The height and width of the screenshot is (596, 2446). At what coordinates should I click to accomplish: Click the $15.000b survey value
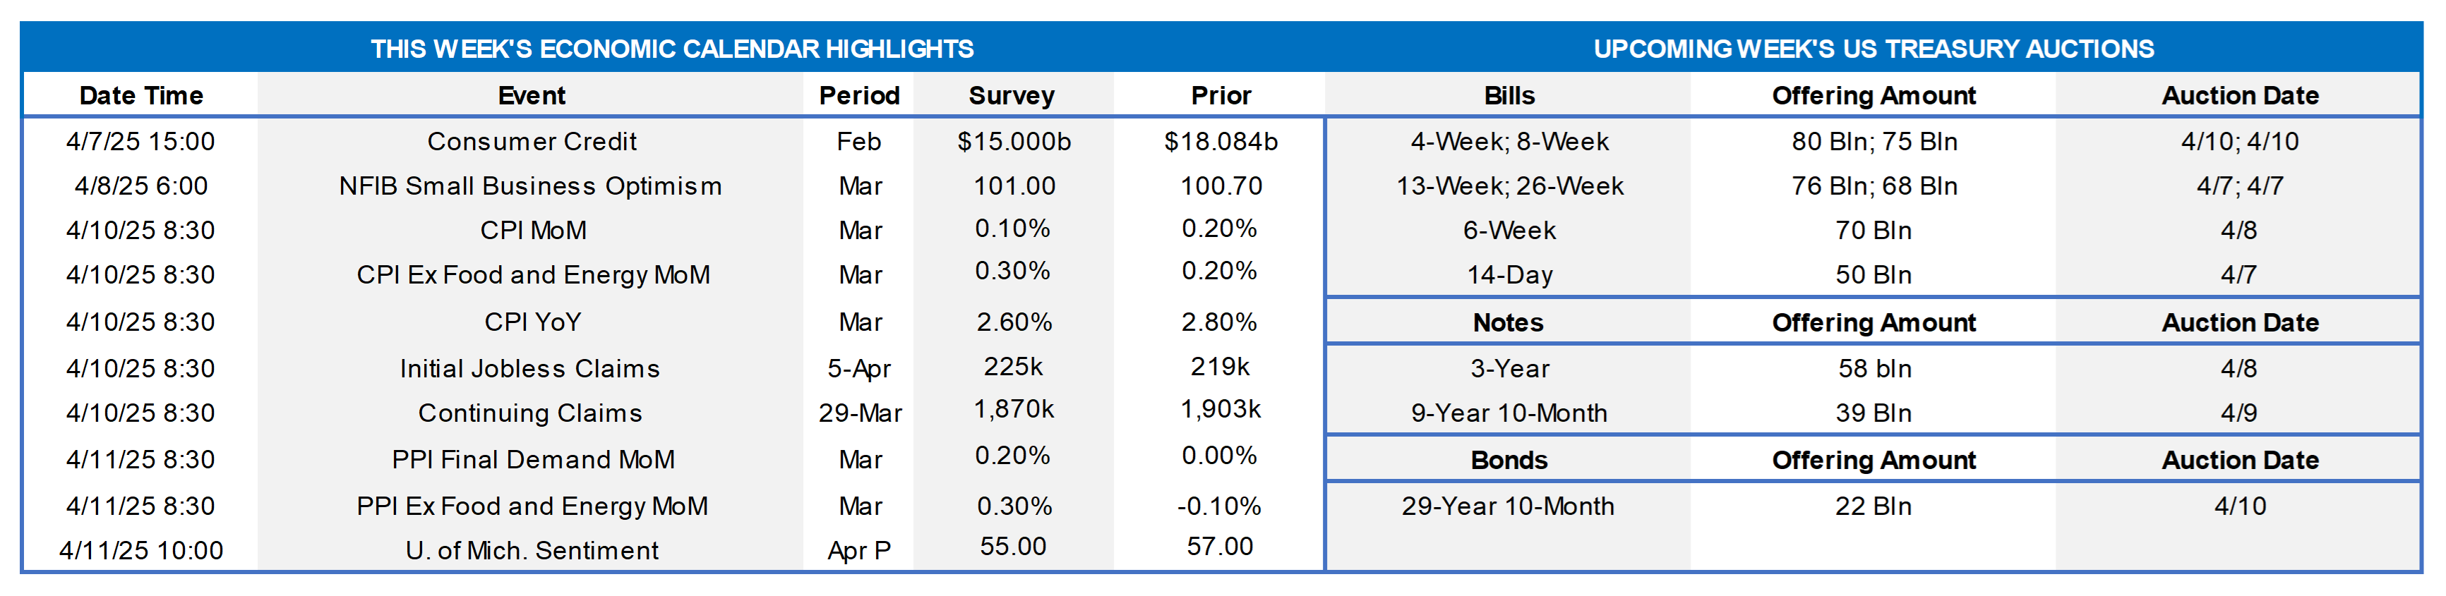[x=1013, y=141]
